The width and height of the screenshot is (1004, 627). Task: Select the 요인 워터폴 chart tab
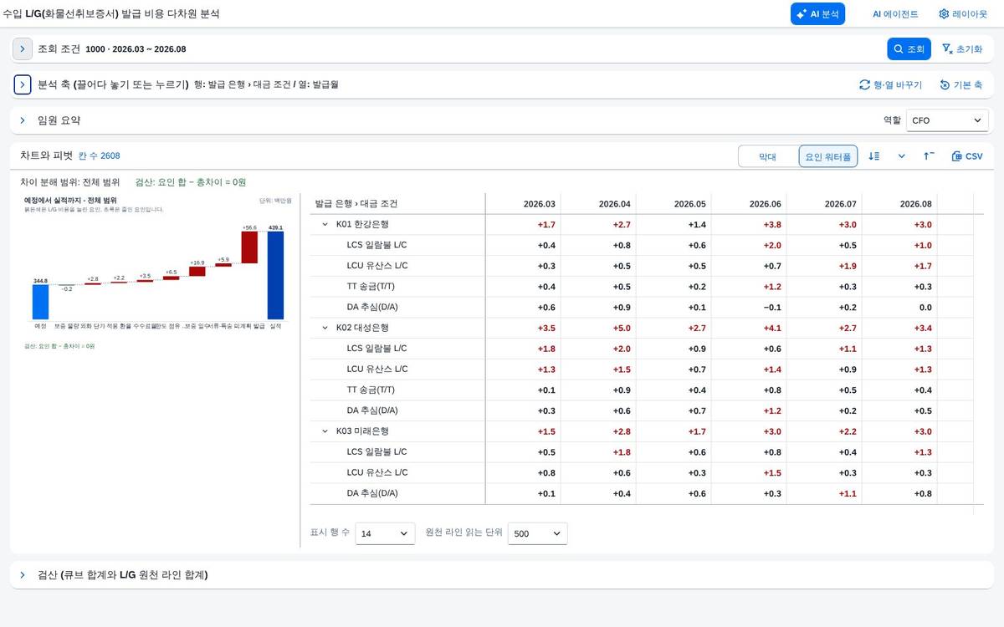827,156
